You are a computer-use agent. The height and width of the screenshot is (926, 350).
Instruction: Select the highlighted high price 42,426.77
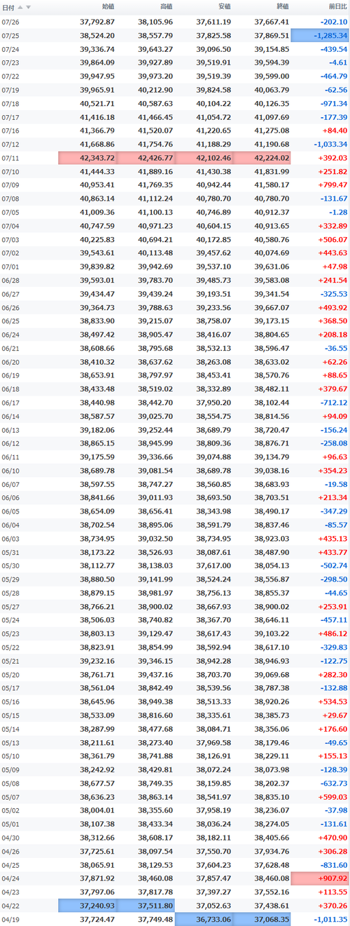coord(146,159)
